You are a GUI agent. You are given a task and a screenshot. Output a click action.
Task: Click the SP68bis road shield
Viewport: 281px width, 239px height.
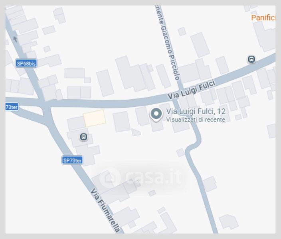coord(26,63)
